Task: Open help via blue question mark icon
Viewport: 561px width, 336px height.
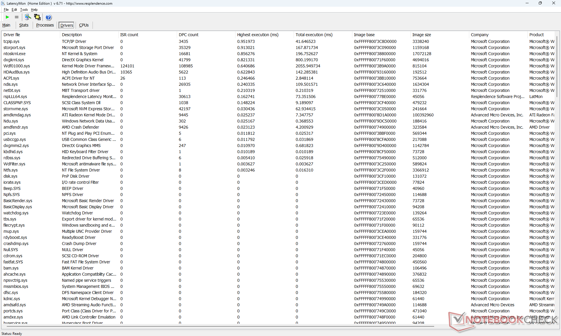Action: (49, 17)
